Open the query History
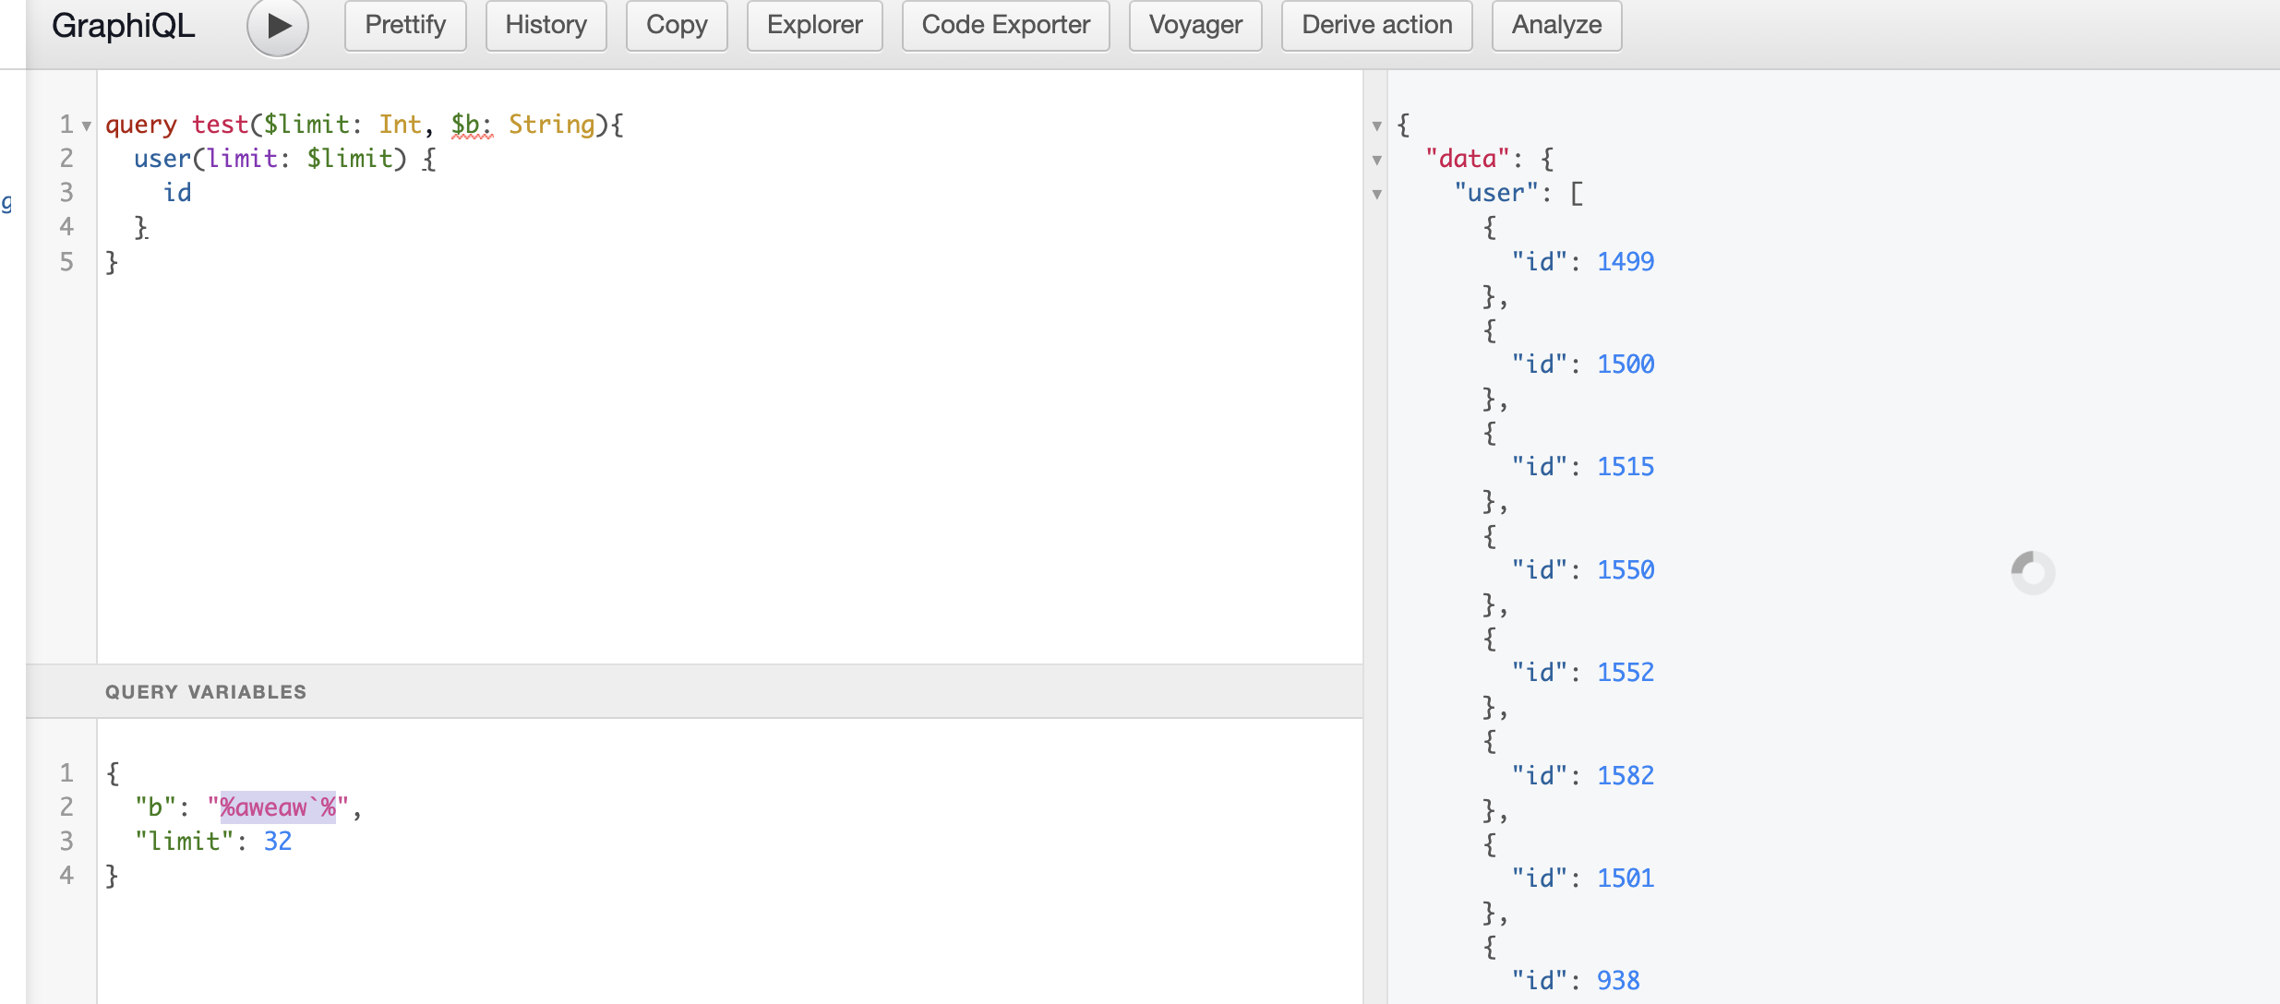Image resolution: width=2280 pixels, height=1004 pixels. point(546,26)
